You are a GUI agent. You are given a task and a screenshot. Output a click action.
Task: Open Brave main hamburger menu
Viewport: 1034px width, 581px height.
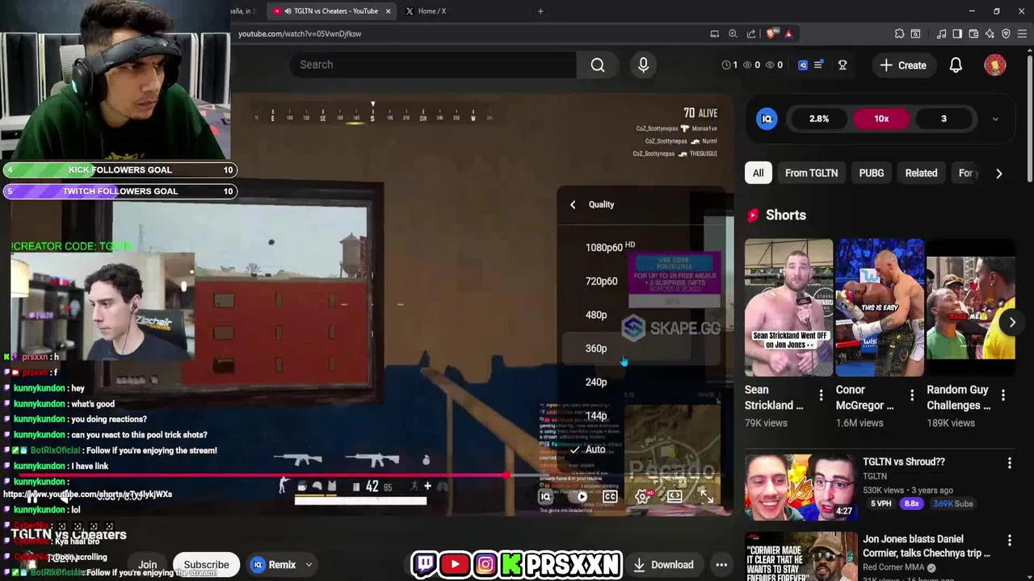1022,34
